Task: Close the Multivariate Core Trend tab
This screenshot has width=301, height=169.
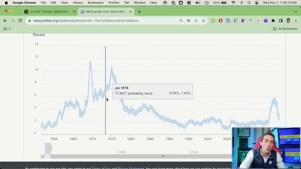Action: tap(130, 12)
